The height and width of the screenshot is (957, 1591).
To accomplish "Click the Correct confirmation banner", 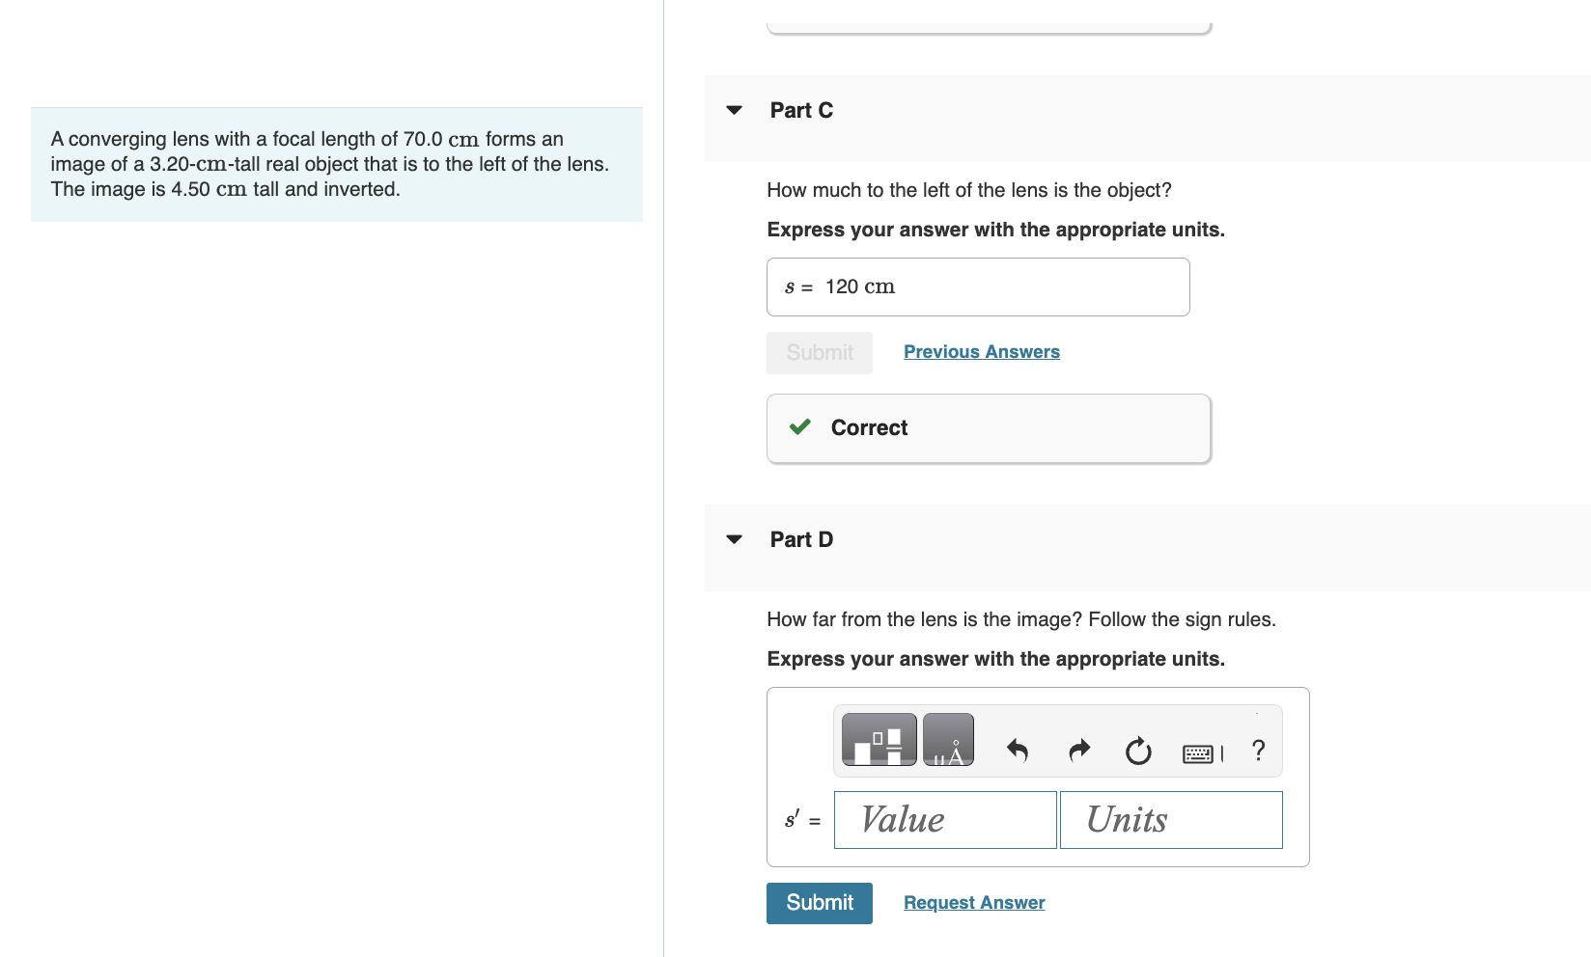I will [987, 427].
